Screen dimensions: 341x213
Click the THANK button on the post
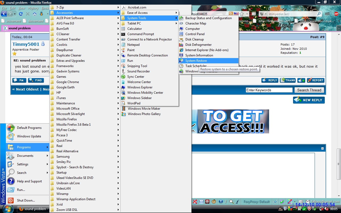(288, 80)
